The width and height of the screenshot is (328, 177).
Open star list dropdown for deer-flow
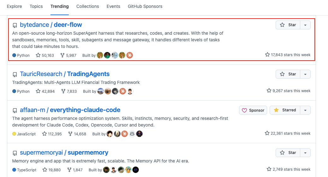click(305, 25)
